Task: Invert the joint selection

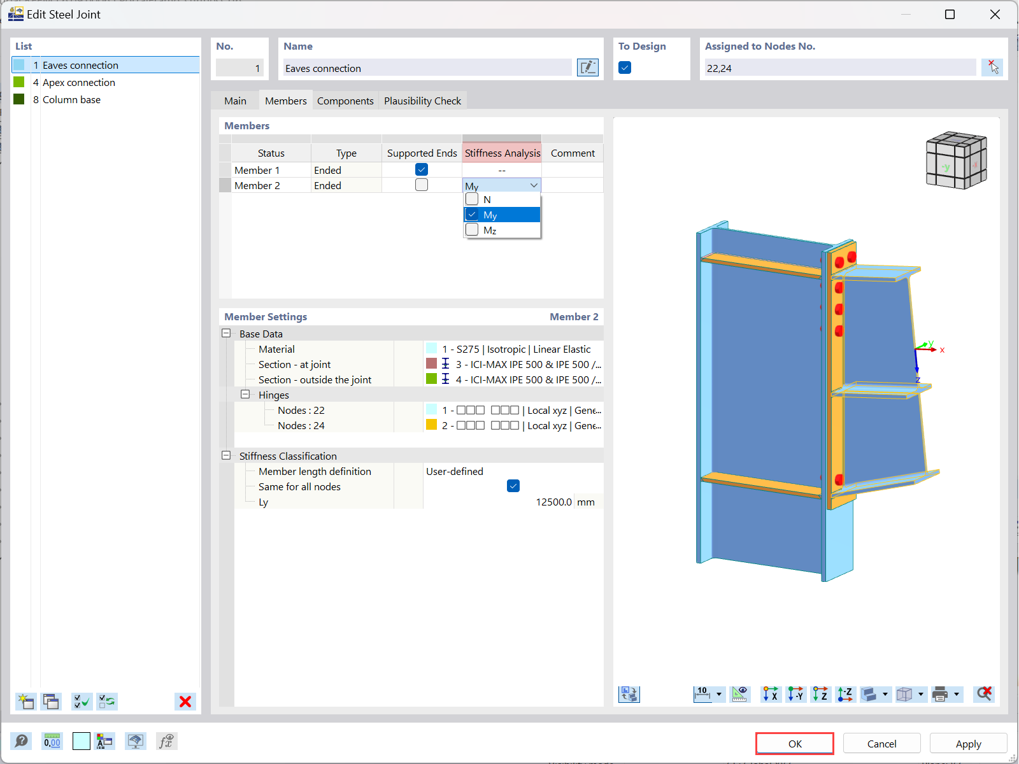Action: pos(107,702)
